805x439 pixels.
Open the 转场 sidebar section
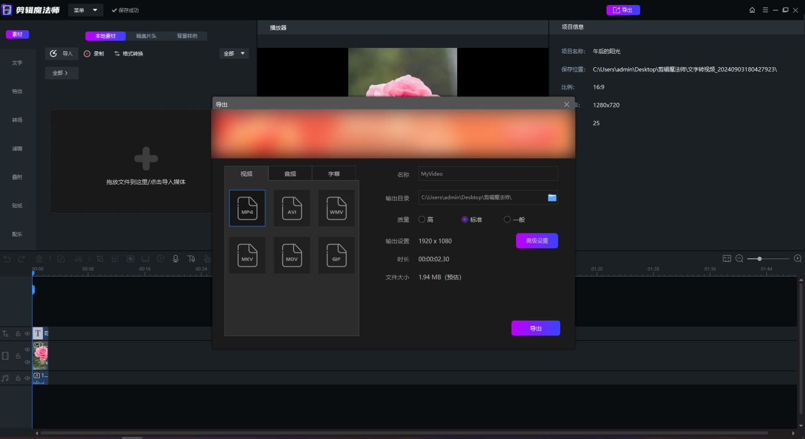click(18, 120)
